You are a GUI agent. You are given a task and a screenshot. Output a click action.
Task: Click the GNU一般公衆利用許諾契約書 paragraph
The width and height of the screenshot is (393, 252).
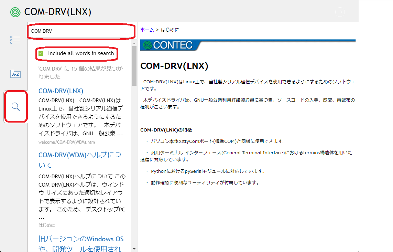pos(248,103)
